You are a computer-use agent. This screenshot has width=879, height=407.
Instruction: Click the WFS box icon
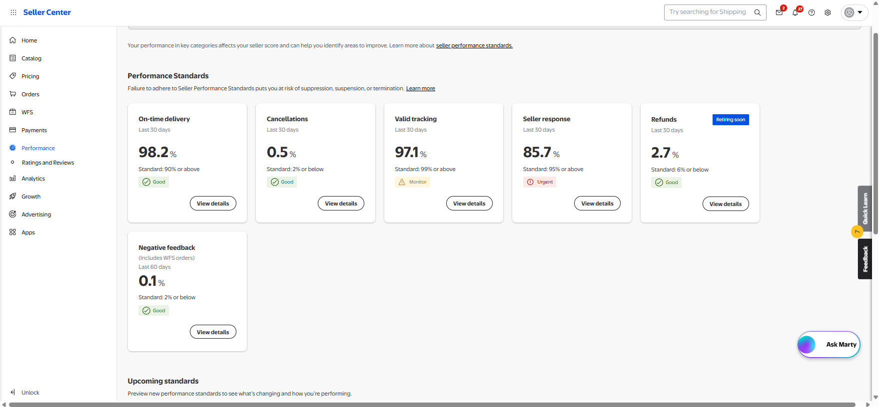(x=12, y=112)
